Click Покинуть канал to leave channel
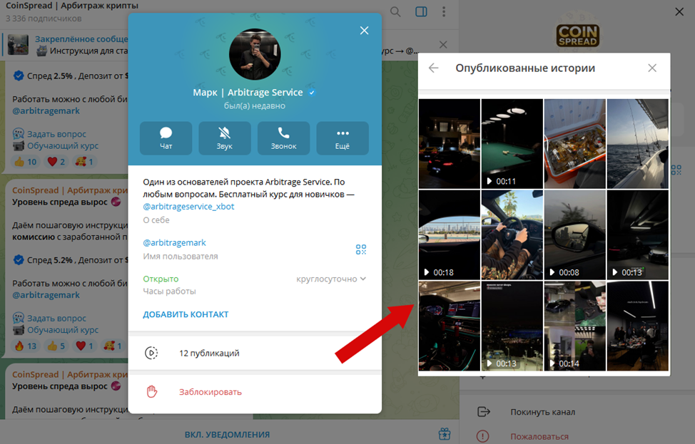Image resolution: width=695 pixels, height=444 pixels. point(542,412)
